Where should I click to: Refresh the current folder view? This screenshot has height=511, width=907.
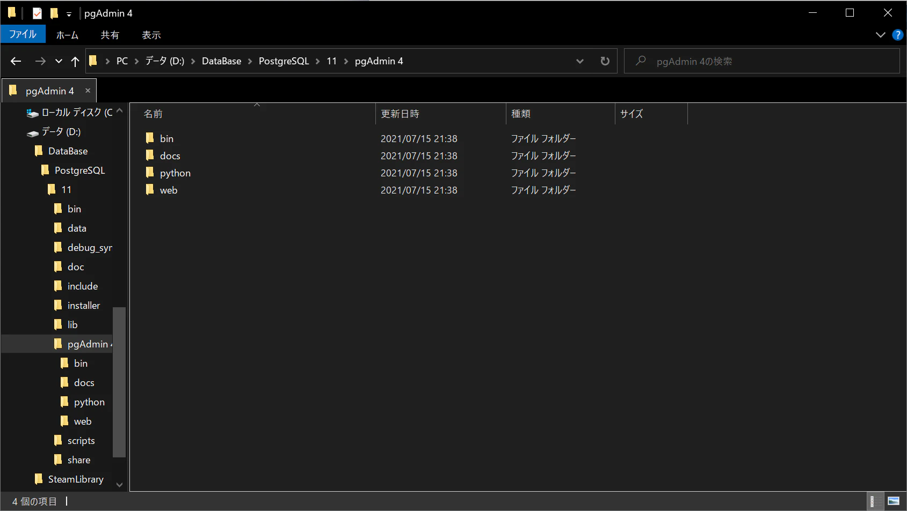(x=605, y=61)
